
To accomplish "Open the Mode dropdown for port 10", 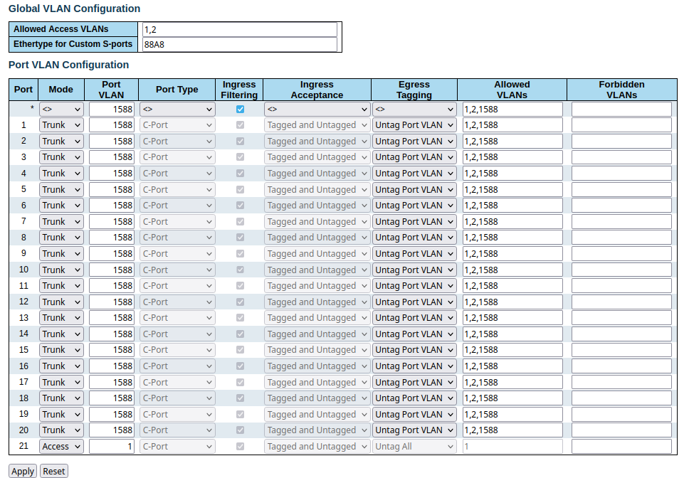I will [x=61, y=270].
